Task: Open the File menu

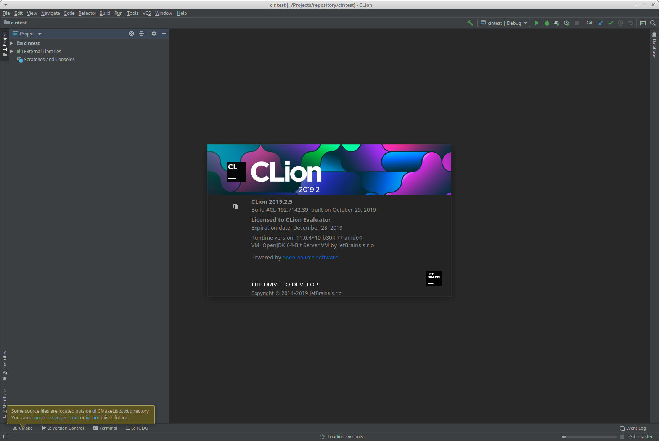Action: pos(6,13)
